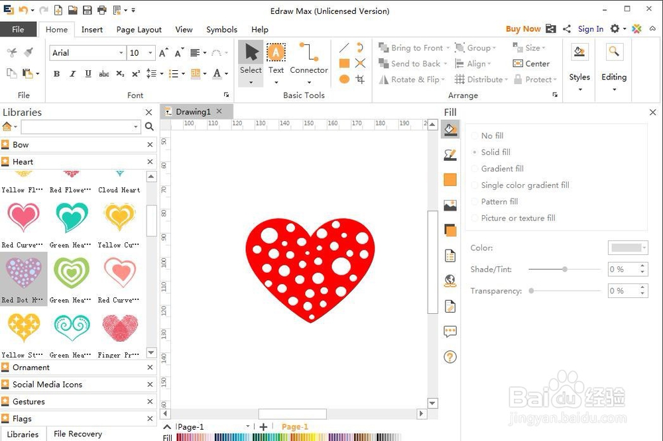Click the Buy Now link

pos(523,28)
